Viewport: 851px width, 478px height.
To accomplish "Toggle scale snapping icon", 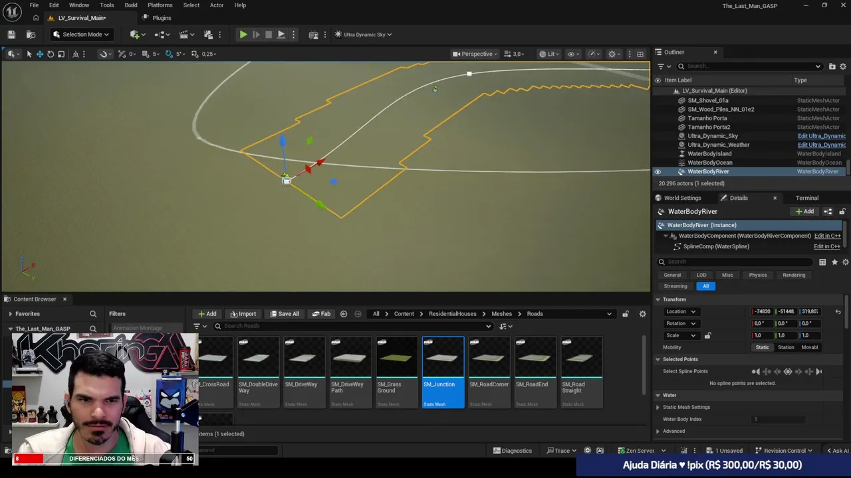I will [194, 54].
